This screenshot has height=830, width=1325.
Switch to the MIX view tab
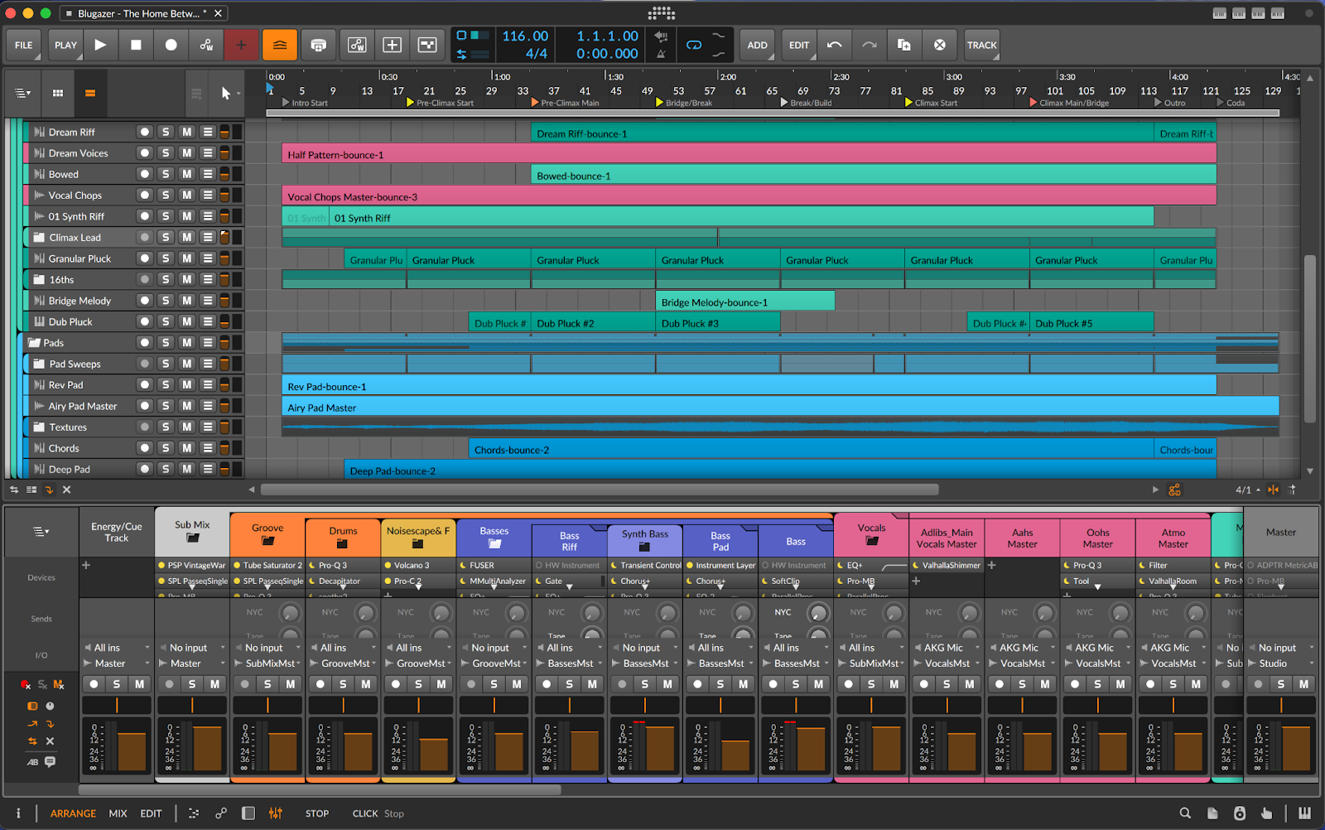118,813
